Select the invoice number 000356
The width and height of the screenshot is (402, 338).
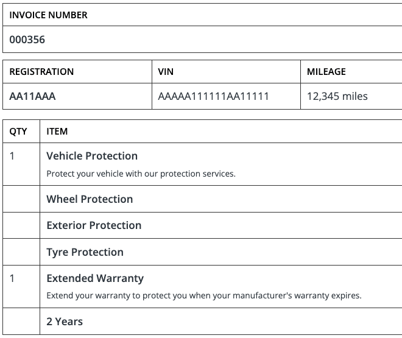[27, 40]
